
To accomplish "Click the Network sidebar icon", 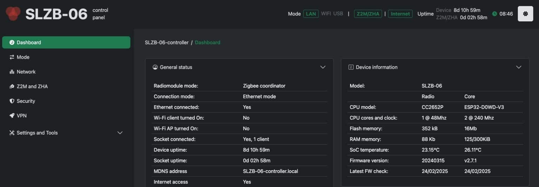I will point(12,72).
